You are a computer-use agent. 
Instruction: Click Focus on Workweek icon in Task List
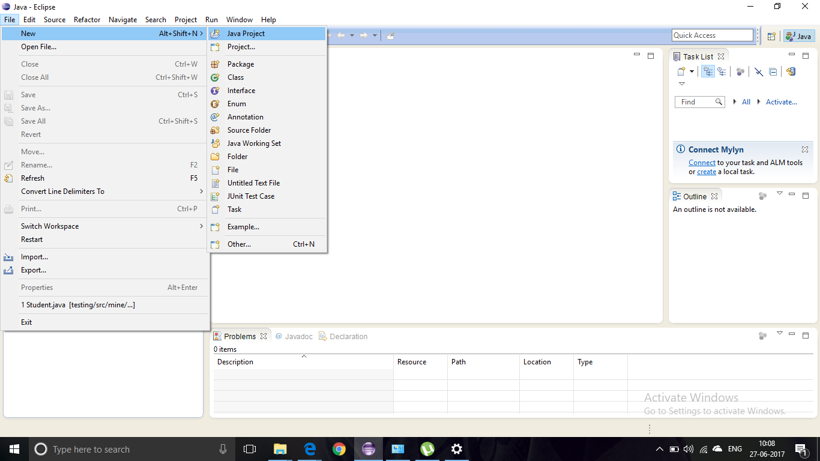[x=740, y=71]
